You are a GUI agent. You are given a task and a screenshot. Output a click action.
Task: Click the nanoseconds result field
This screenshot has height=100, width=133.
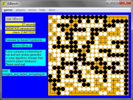tap(20, 28)
